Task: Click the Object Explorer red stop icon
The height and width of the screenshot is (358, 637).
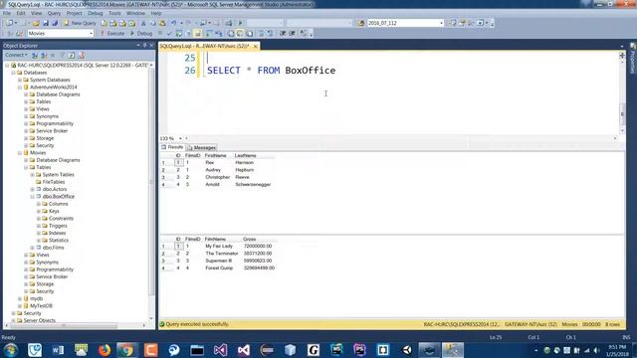Action: pyautogui.click(x=82, y=55)
